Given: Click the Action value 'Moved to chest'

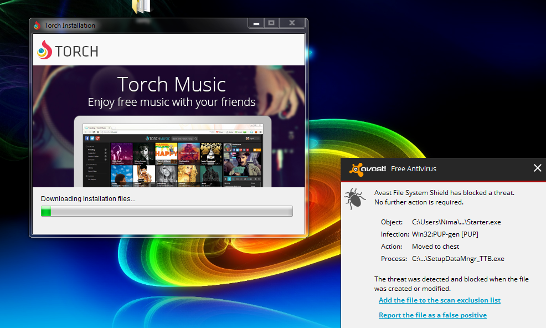Looking at the screenshot, I should (x=435, y=247).
